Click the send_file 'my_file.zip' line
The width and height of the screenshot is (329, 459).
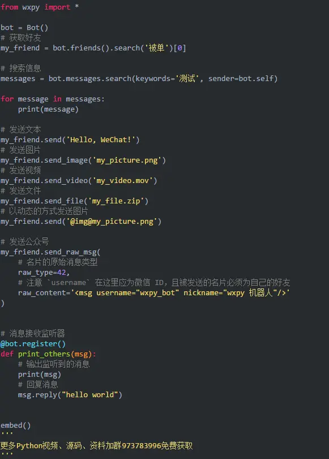75,201
